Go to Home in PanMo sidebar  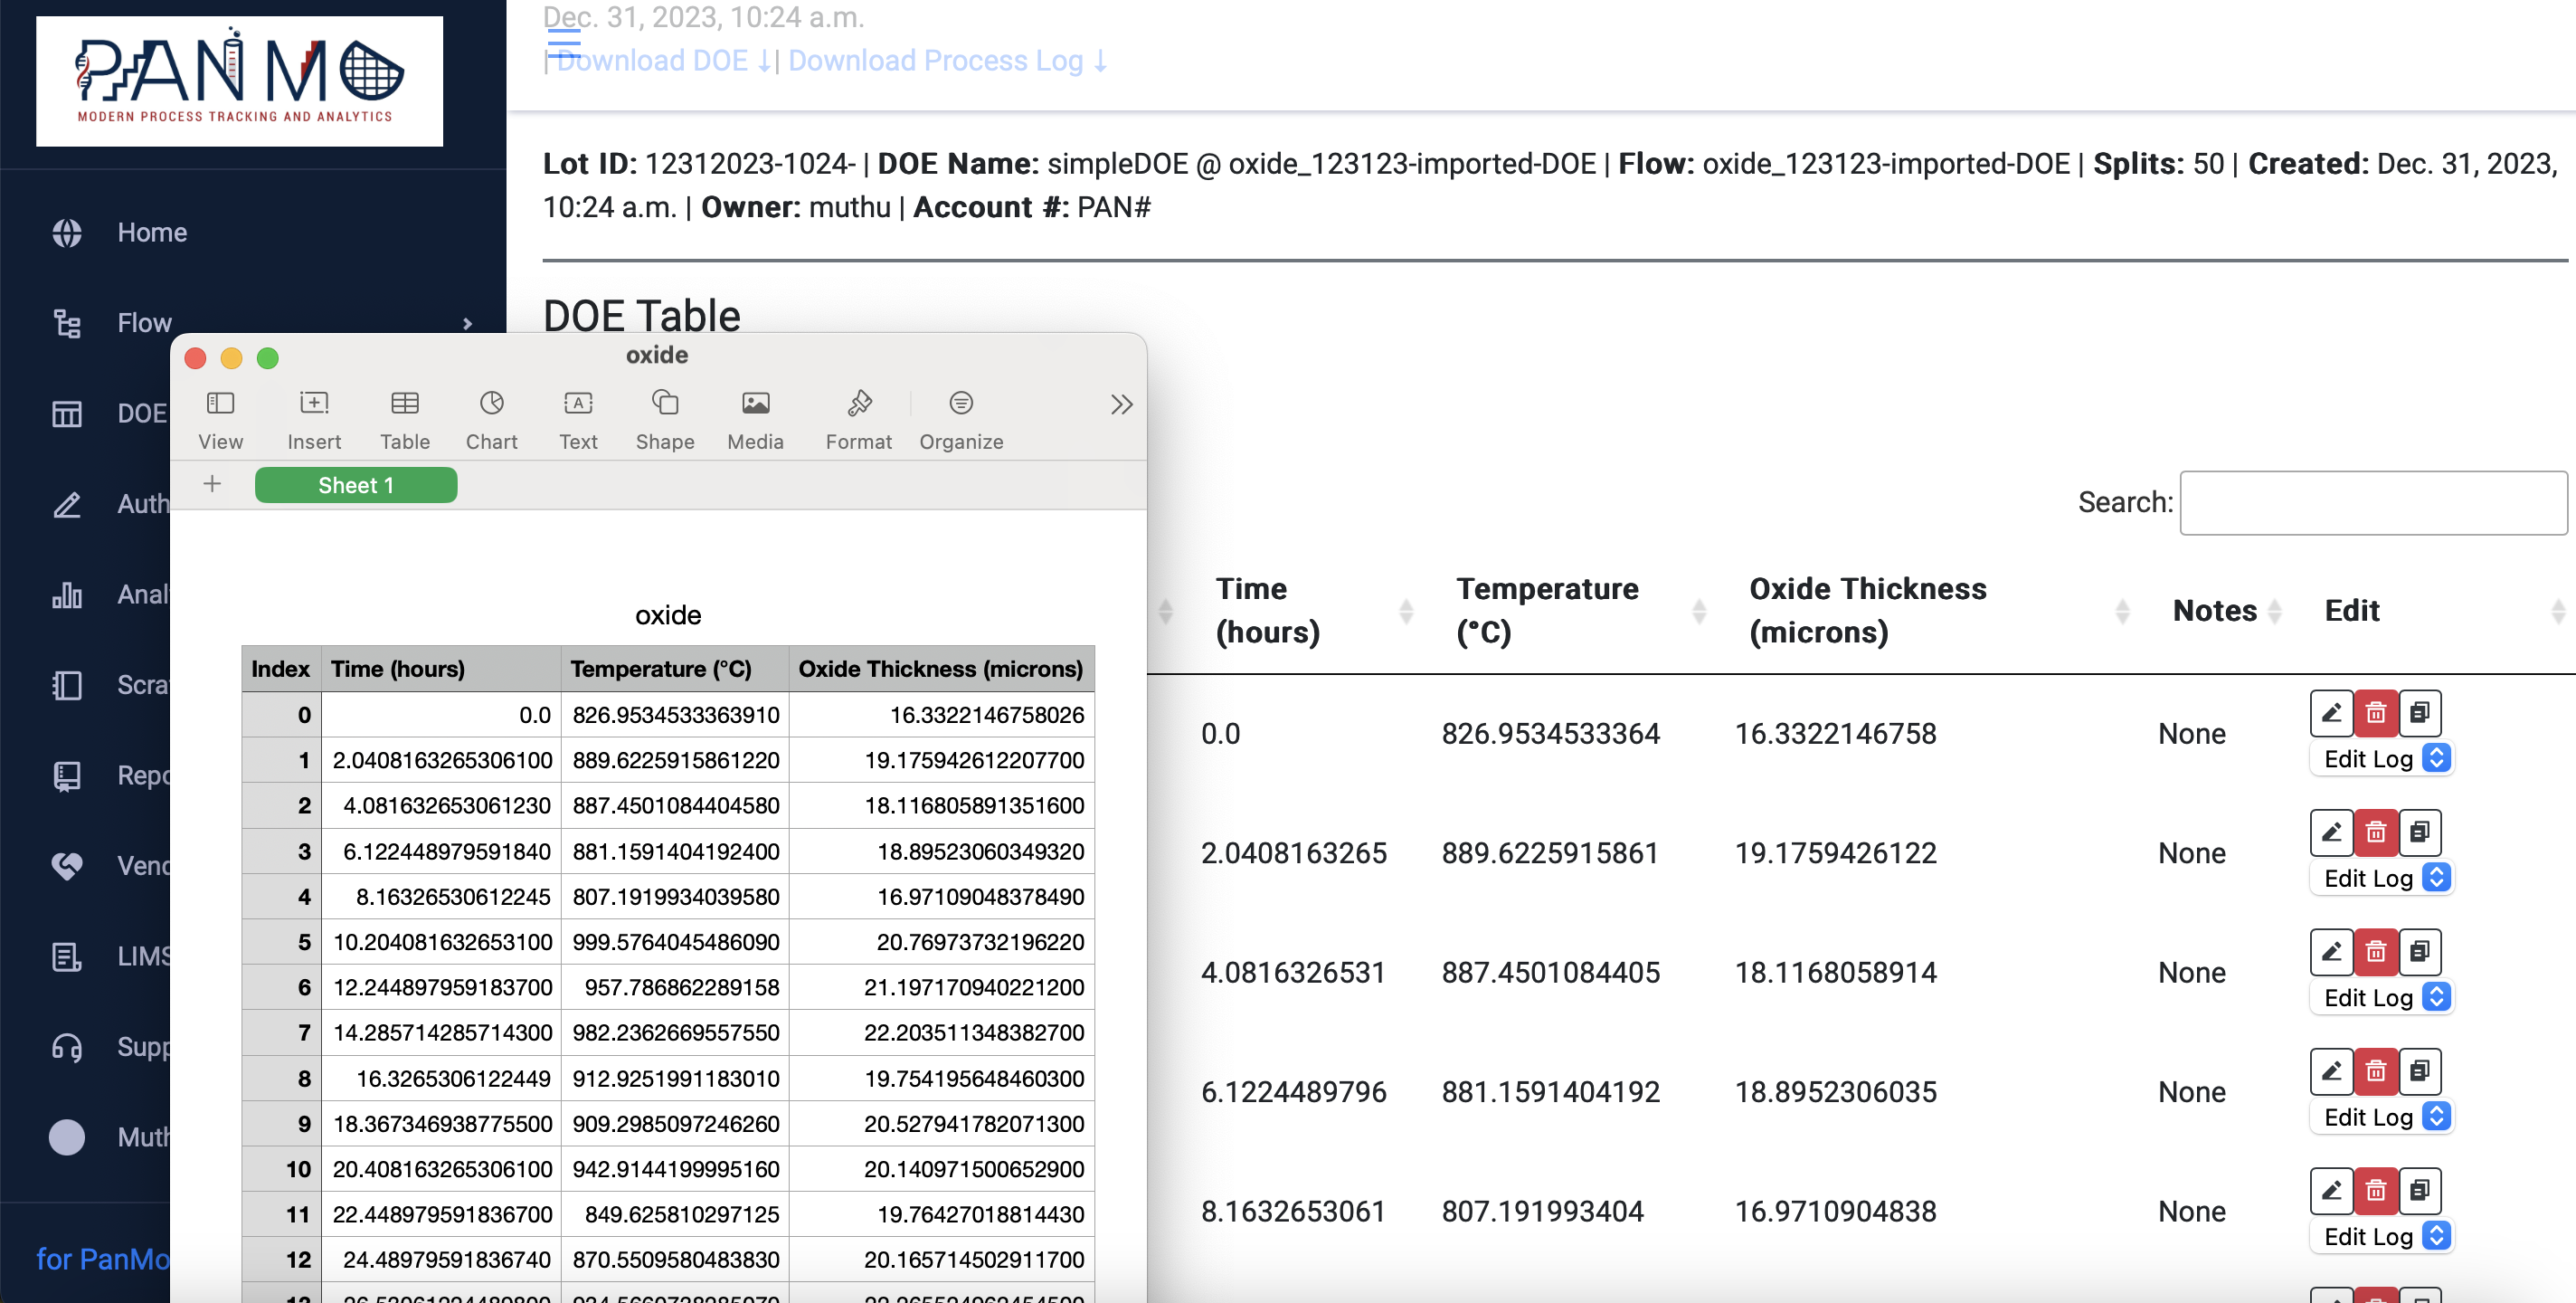[x=152, y=233]
